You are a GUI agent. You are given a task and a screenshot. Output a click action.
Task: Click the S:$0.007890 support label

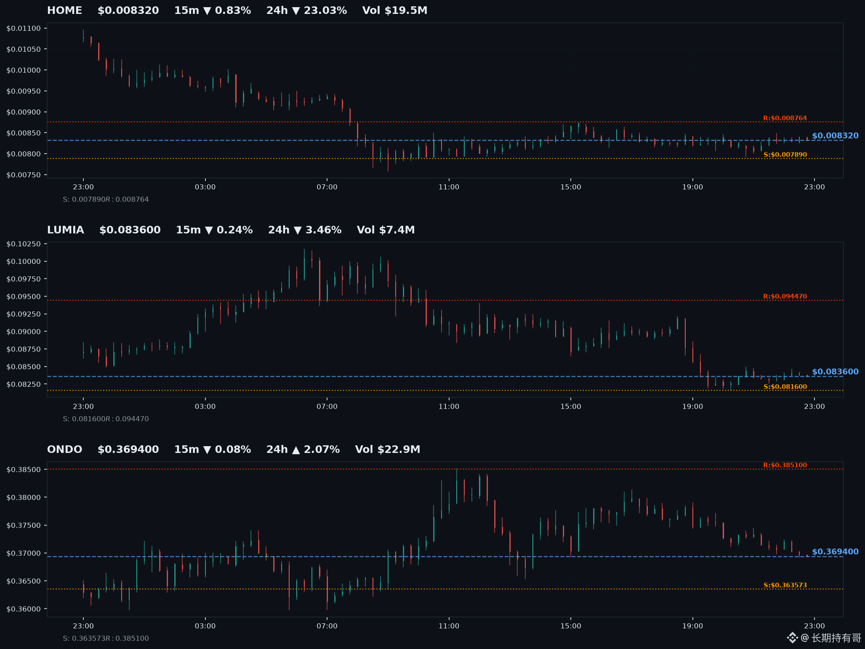[x=785, y=155]
